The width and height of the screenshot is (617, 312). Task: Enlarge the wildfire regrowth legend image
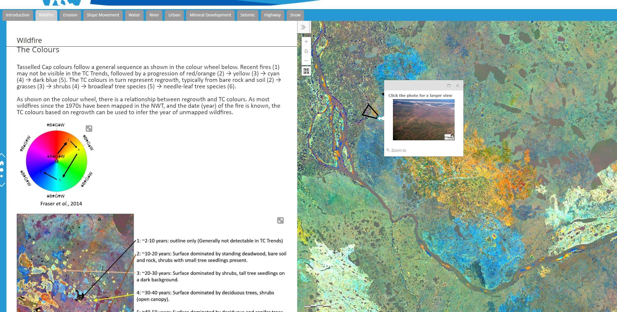tap(280, 220)
